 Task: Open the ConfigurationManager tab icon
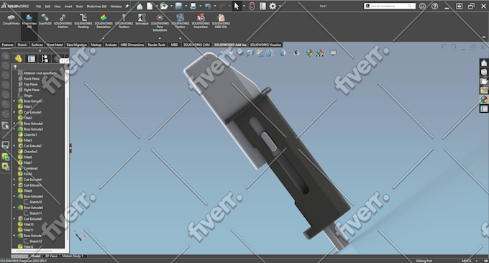[45, 59]
